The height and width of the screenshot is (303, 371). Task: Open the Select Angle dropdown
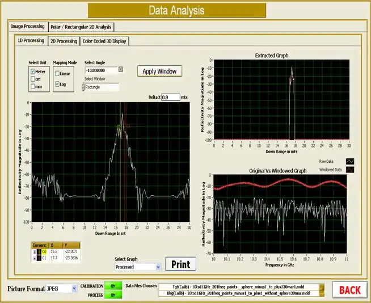(121, 70)
